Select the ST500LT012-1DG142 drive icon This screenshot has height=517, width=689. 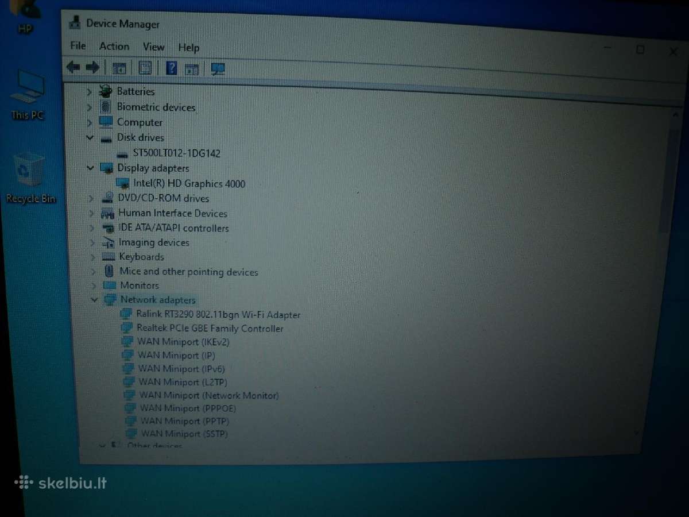pos(122,153)
